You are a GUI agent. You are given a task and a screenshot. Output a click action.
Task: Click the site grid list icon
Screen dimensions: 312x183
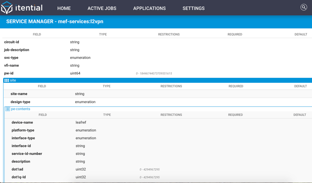tap(6, 81)
